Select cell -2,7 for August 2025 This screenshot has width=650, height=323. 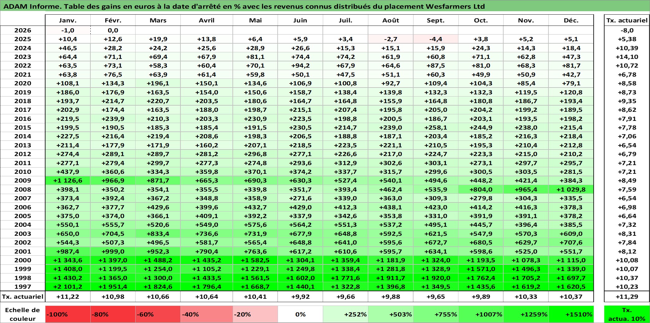point(391,39)
